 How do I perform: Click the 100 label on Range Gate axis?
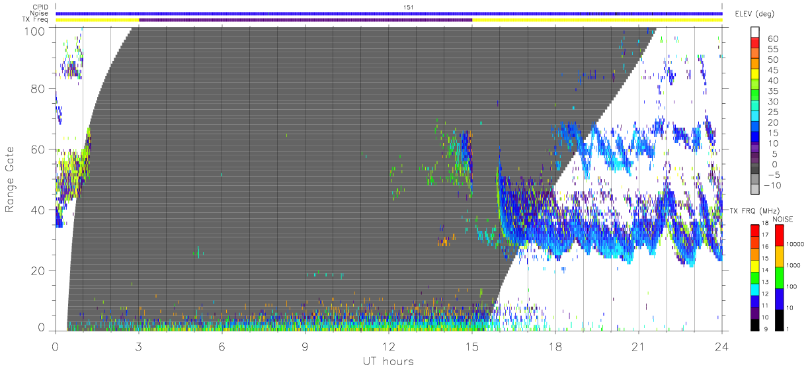(x=34, y=30)
